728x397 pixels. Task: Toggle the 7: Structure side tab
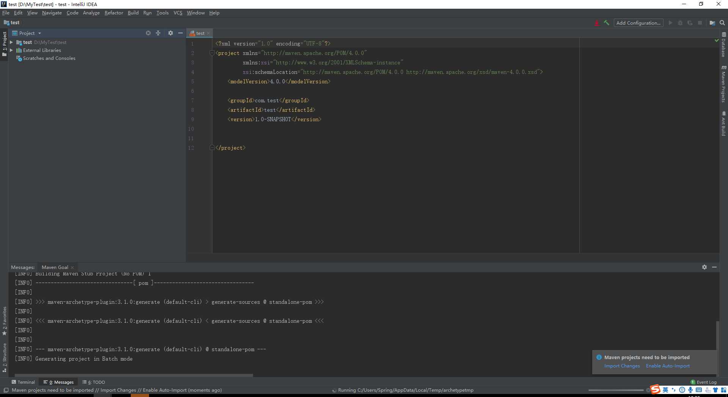[x=4, y=358]
